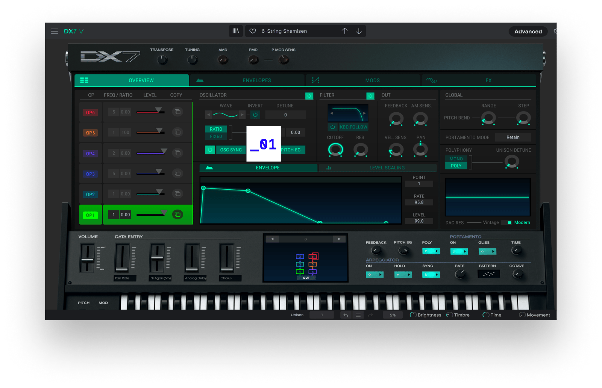602x388 pixels.
Task: Click the Advanced button
Action: 528,32
